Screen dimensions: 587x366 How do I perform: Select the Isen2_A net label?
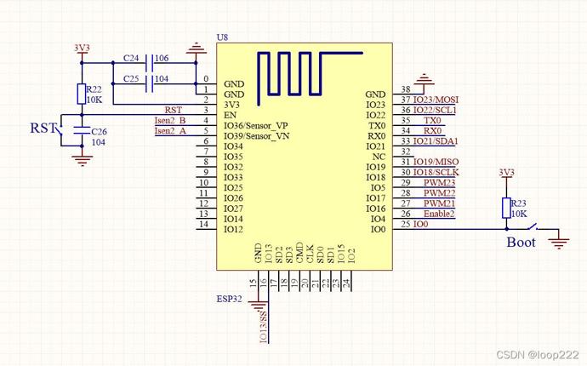click(x=170, y=131)
